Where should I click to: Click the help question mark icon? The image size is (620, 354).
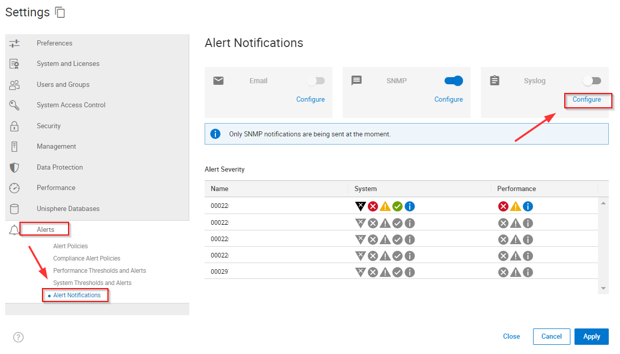(18, 337)
